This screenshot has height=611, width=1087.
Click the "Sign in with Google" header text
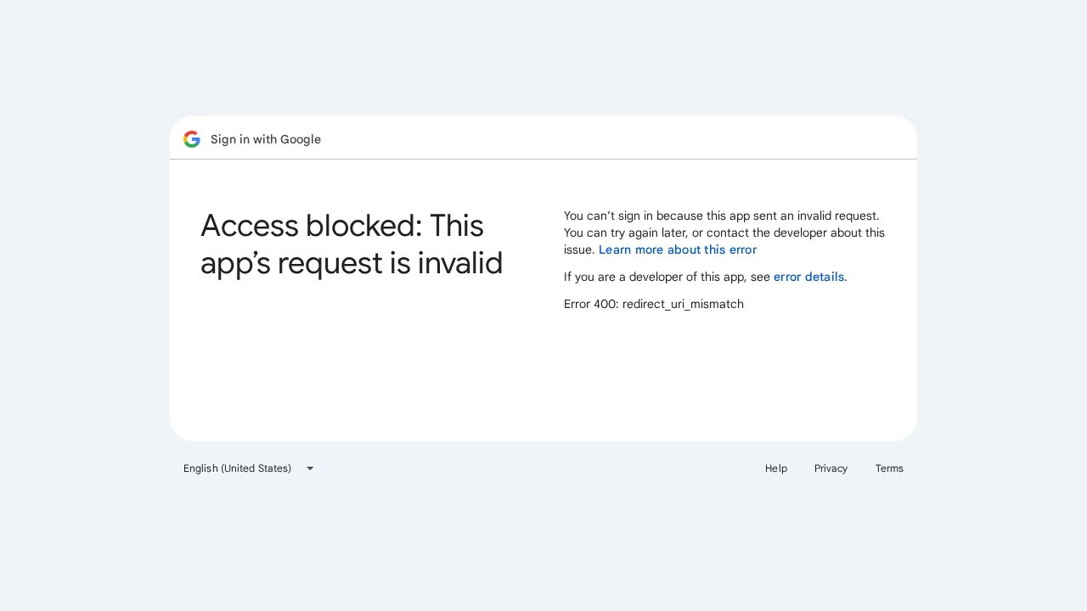point(266,139)
